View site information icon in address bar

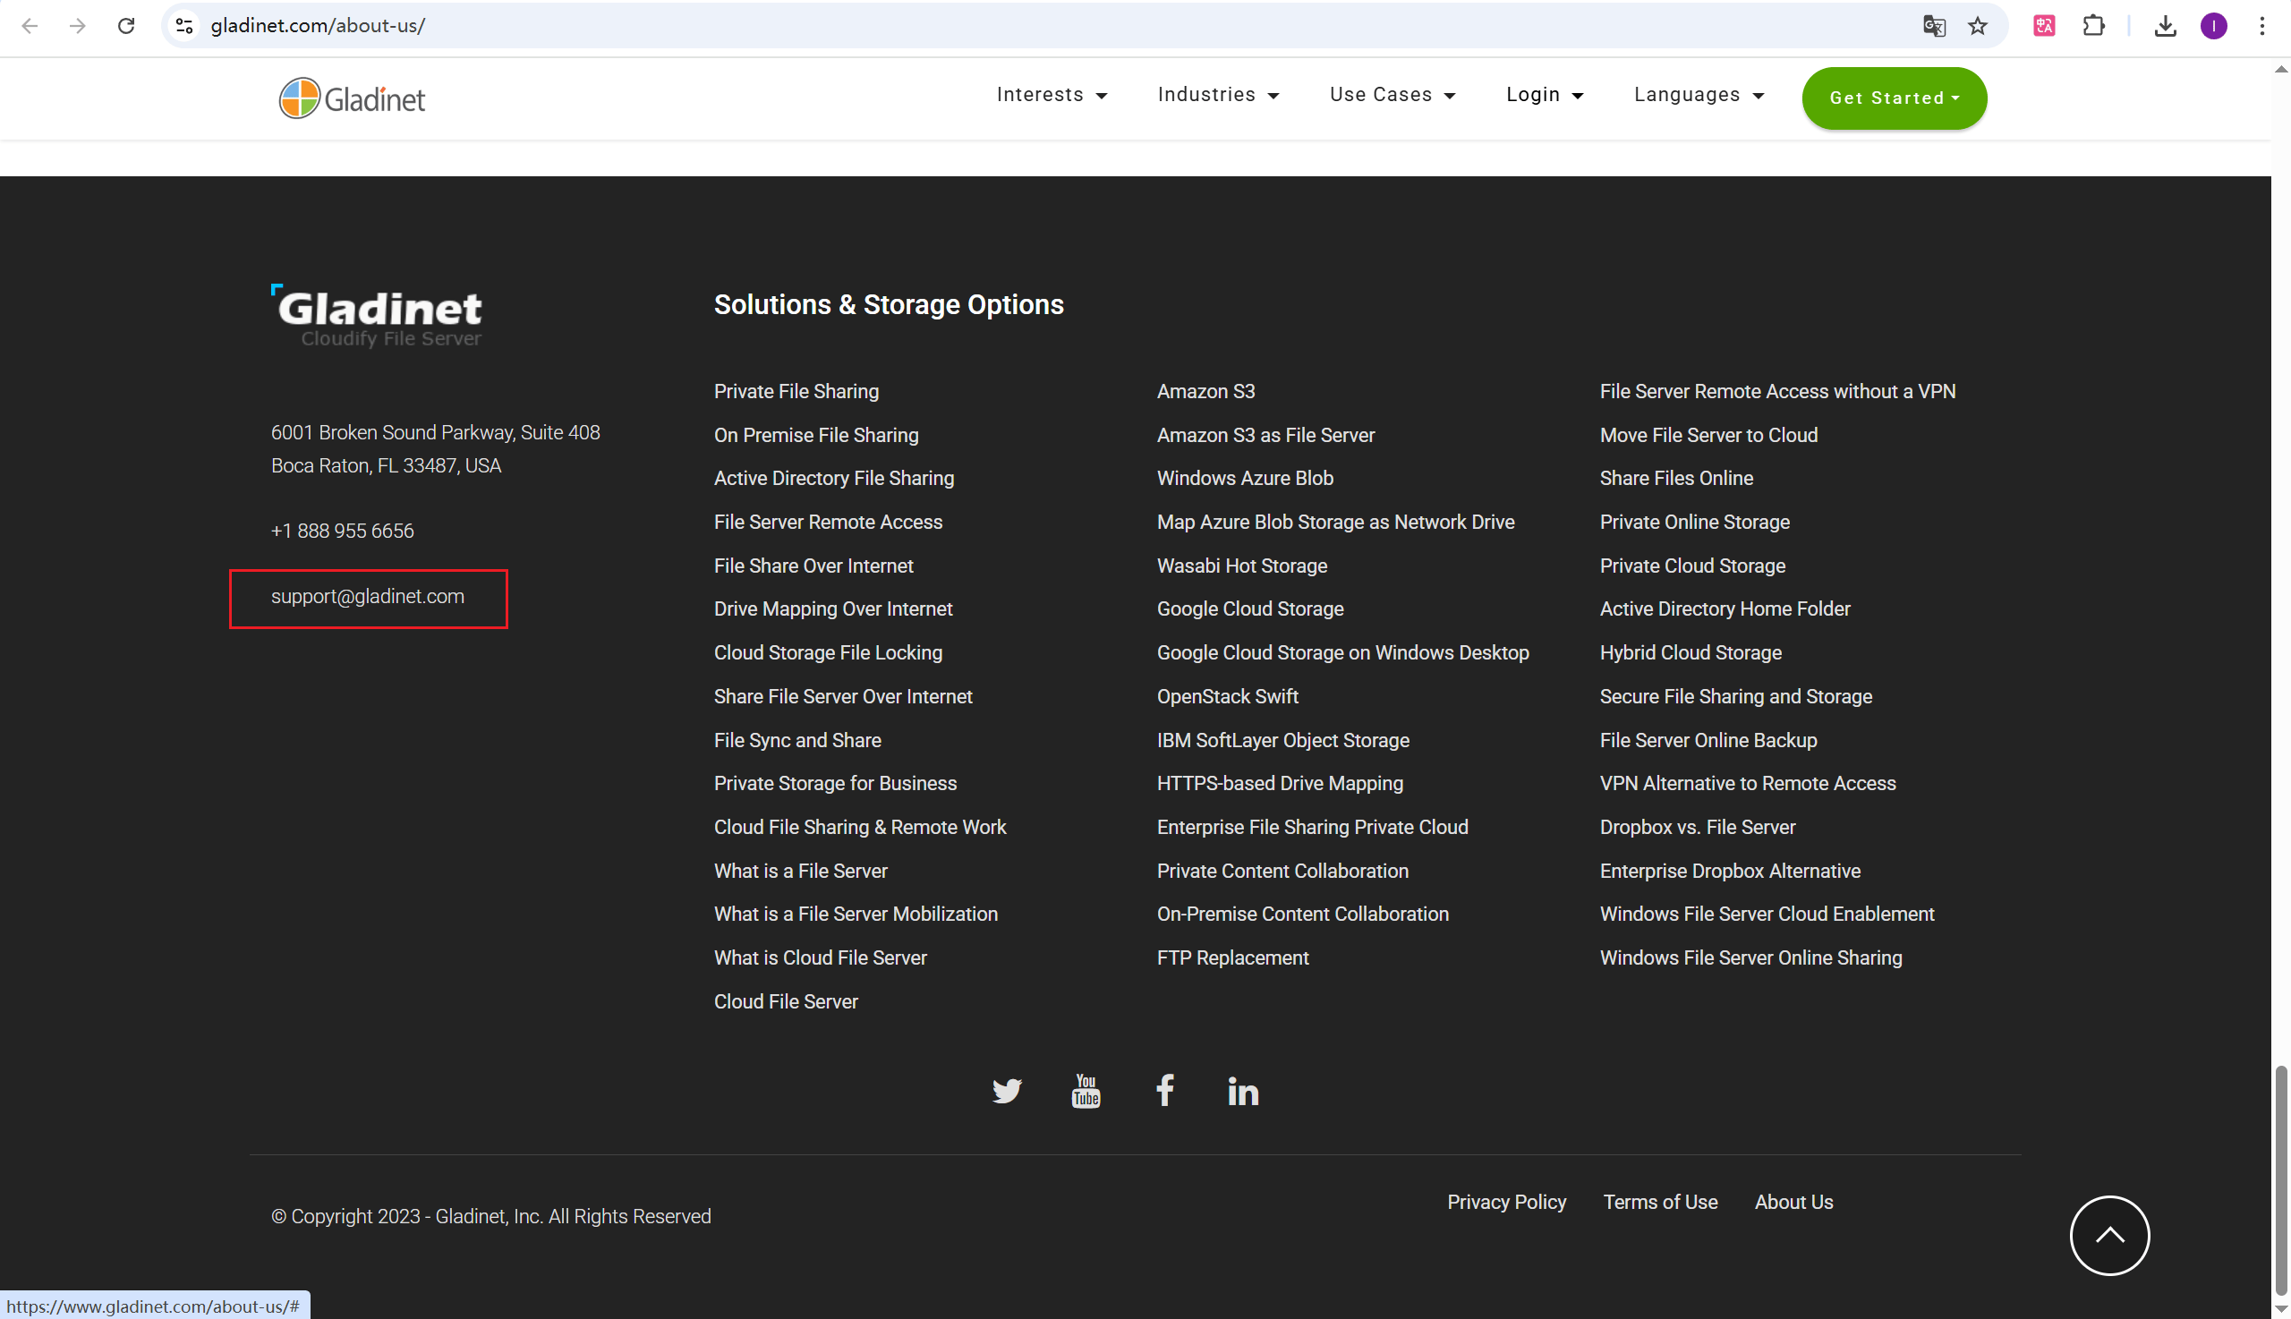tap(185, 25)
